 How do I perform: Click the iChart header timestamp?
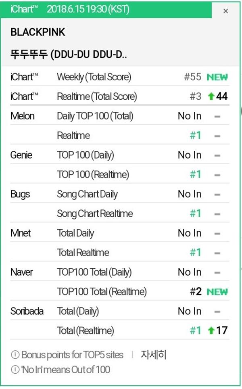[88, 9]
